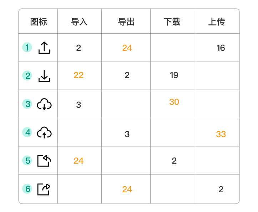Select the cloud download icon in row 3

(x=44, y=104)
